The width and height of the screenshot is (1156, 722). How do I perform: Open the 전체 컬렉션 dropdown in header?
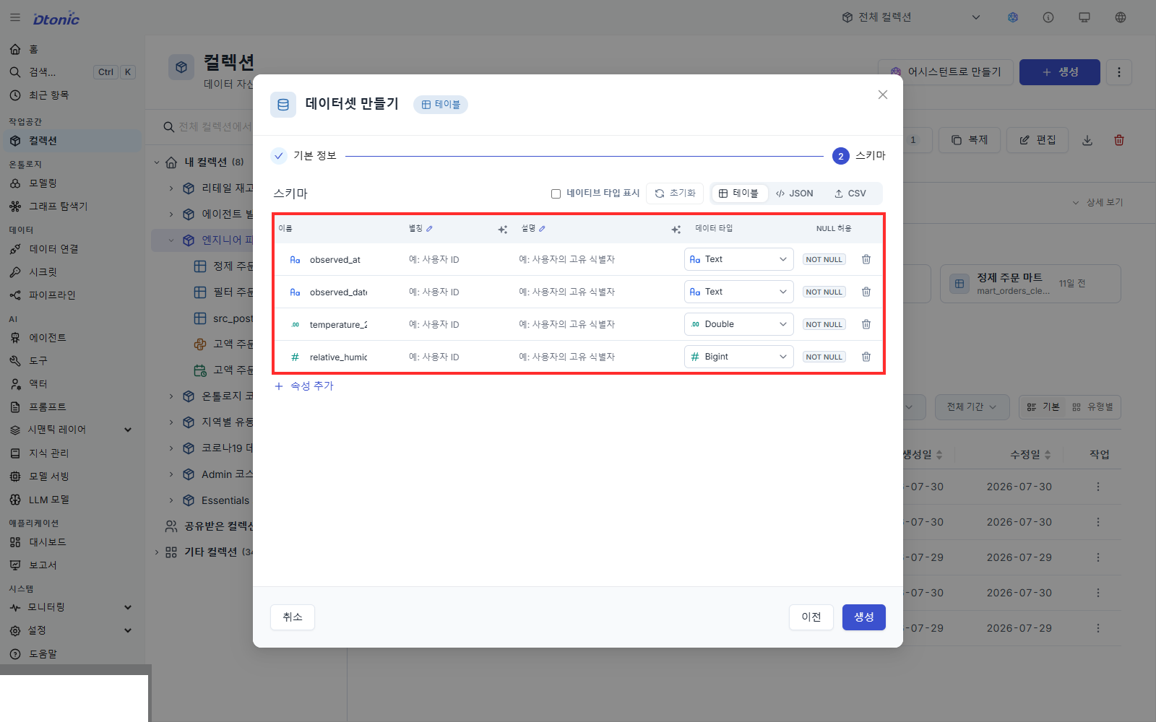911,17
